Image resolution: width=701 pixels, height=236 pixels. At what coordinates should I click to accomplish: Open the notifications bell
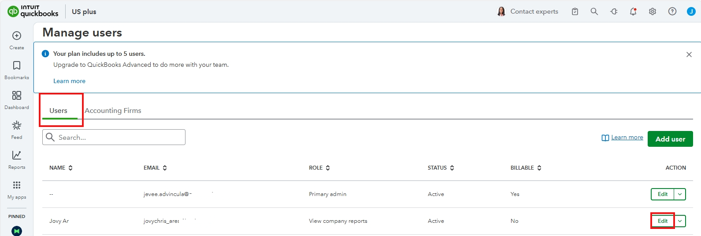(x=633, y=11)
